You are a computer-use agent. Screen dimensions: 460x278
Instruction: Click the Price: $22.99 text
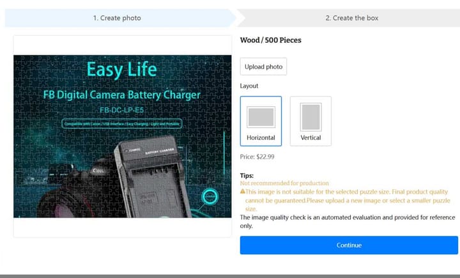[257, 157]
